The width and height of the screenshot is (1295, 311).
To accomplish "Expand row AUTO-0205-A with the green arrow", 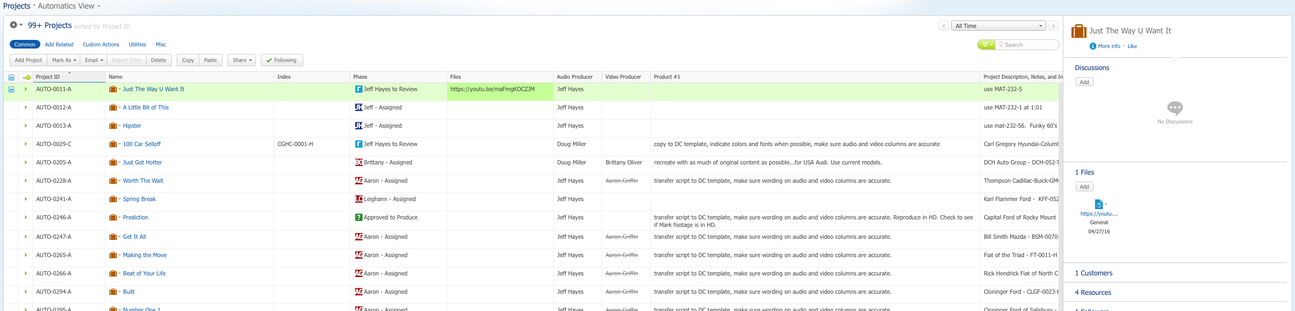I will [26, 163].
